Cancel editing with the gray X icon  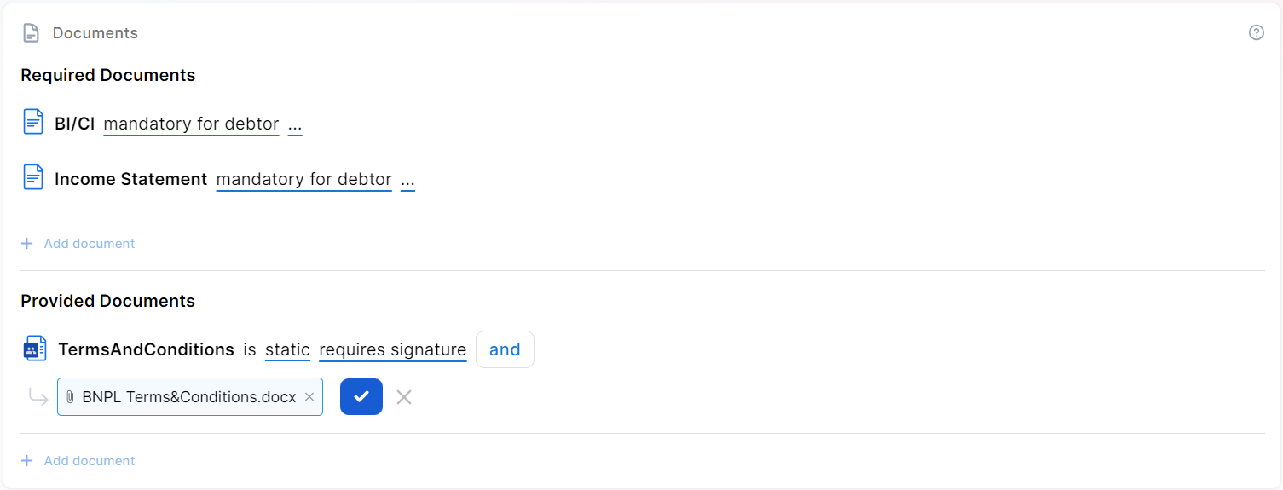click(x=404, y=397)
